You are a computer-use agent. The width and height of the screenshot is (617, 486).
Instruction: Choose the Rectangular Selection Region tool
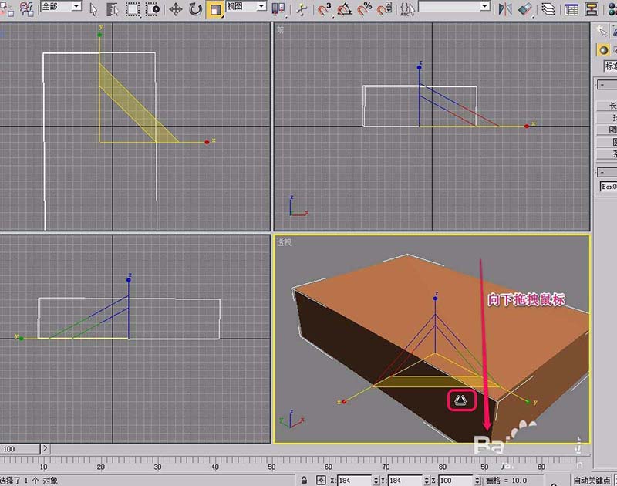[133, 9]
